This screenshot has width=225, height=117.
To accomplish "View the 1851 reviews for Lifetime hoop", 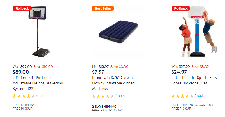I will 41,96.
